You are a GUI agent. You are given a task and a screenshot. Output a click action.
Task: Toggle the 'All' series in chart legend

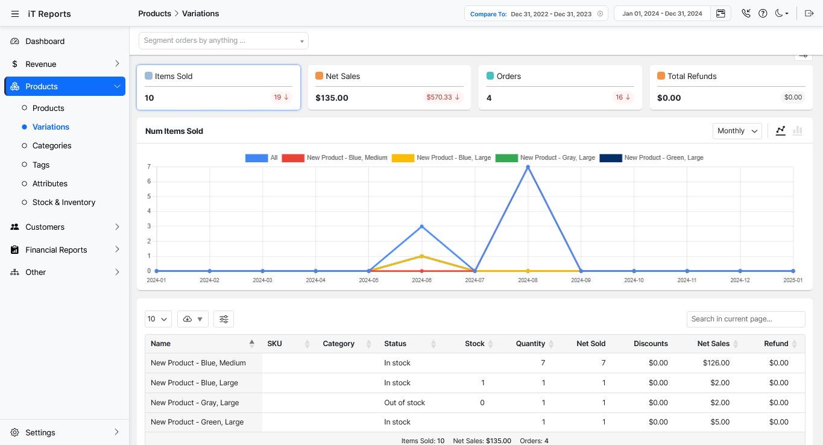[x=261, y=157]
